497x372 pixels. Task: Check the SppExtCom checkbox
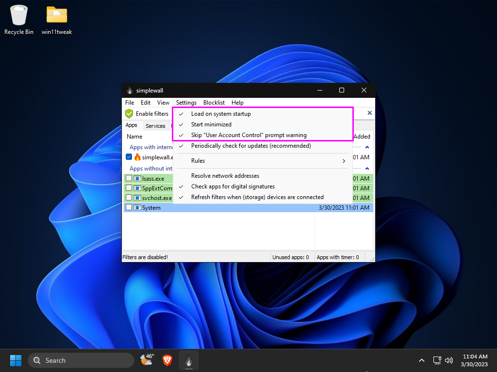click(x=129, y=188)
